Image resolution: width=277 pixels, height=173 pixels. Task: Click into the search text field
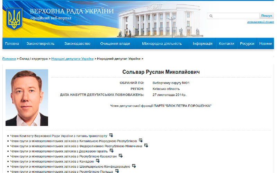coord(235,16)
